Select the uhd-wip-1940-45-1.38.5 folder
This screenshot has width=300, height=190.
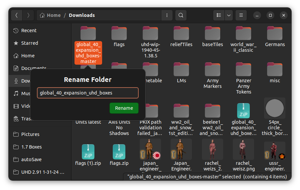pyautogui.click(x=150, y=42)
